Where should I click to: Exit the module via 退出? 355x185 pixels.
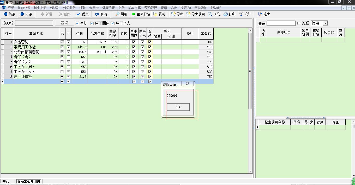tap(264, 14)
